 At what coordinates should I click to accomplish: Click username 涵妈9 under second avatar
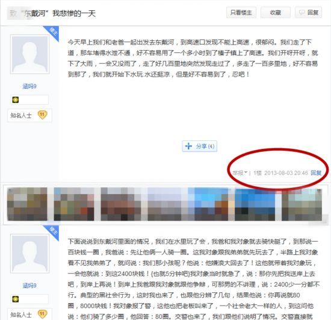(29, 286)
